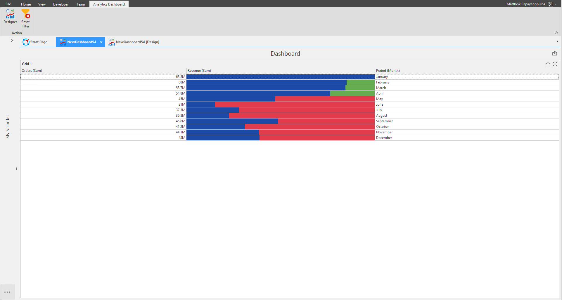Open the Team ribbon tab
This screenshot has height=300, width=562.
coord(80,4)
